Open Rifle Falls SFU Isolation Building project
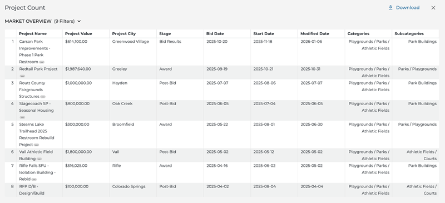Viewport: 445px width, 203px height. pyautogui.click(x=37, y=172)
